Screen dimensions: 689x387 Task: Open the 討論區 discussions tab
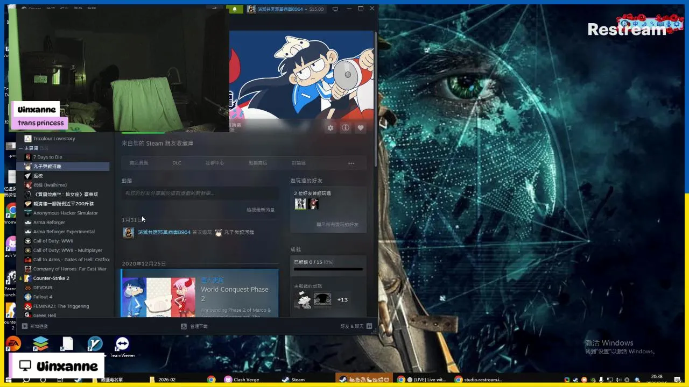tap(299, 163)
